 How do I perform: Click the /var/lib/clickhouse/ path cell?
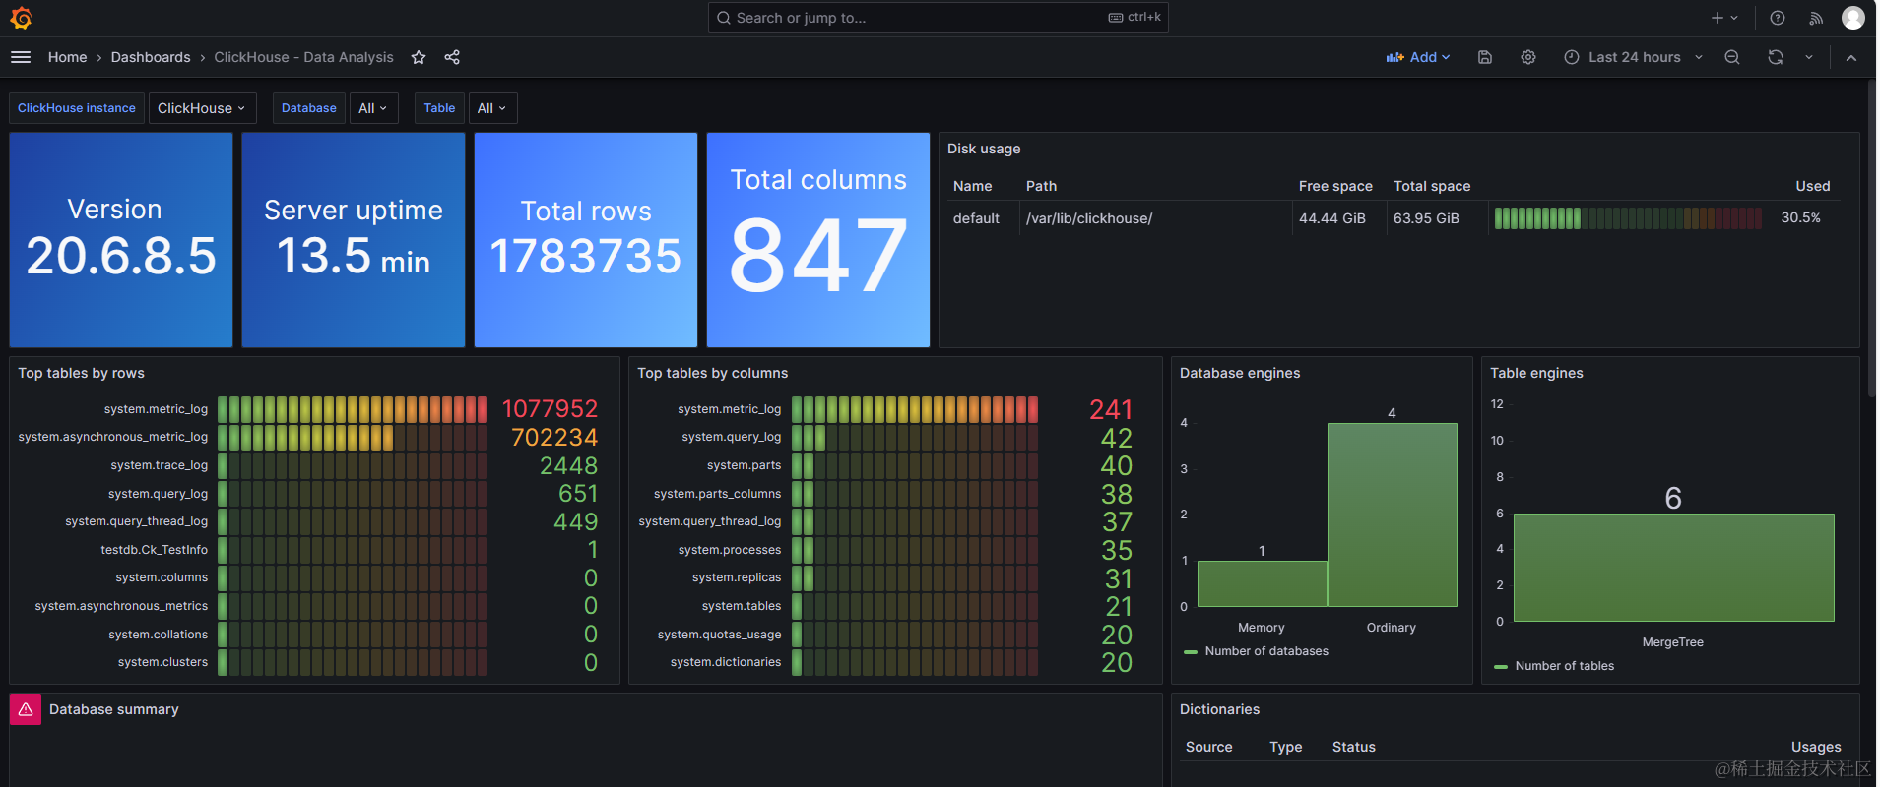click(x=1155, y=218)
